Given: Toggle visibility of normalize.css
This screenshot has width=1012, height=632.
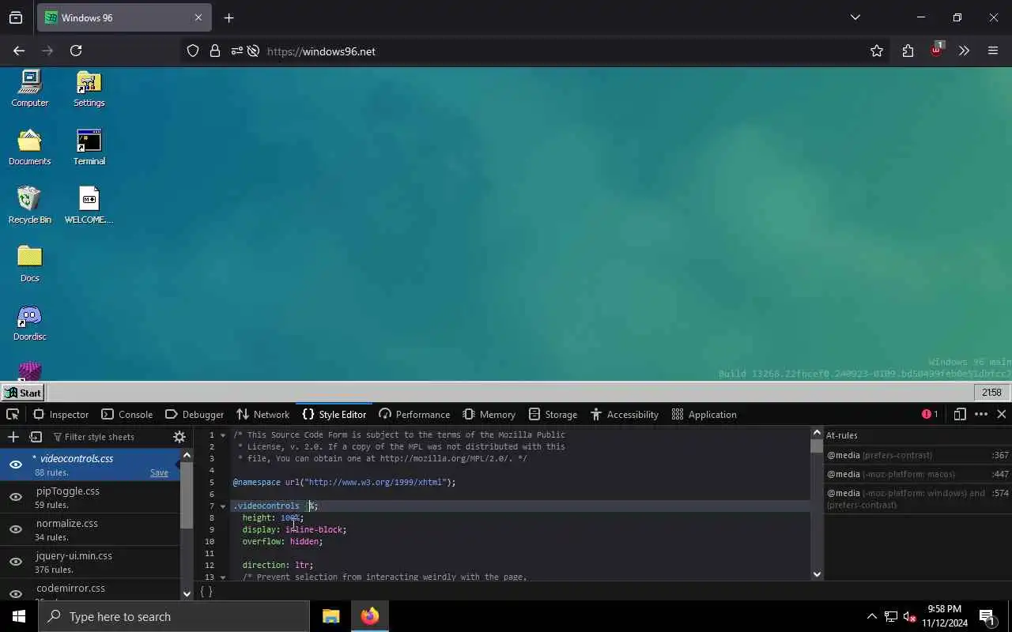Looking at the screenshot, I should [x=16, y=529].
